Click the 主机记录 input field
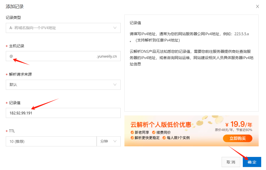Viewport: 266px width, 170px height. pyautogui.click(x=63, y=56)
